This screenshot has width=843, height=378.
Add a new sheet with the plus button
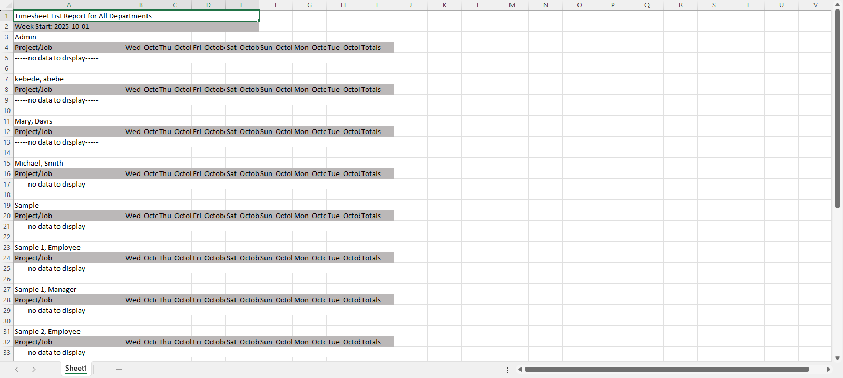click(x=119, y=369)
